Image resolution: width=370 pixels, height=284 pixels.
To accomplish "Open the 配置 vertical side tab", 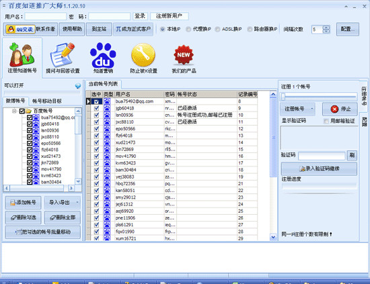I will click(364, 122).
